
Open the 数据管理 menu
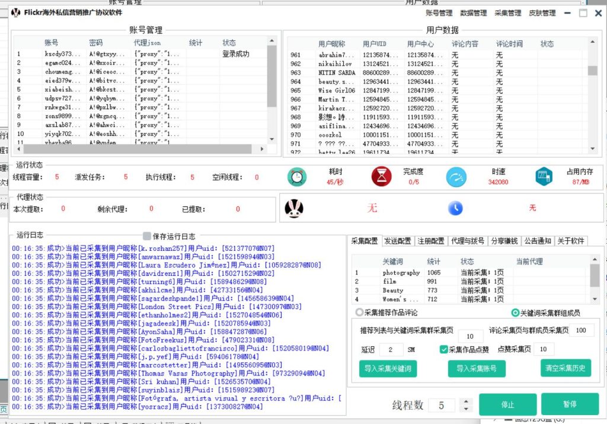coord(474,12)
